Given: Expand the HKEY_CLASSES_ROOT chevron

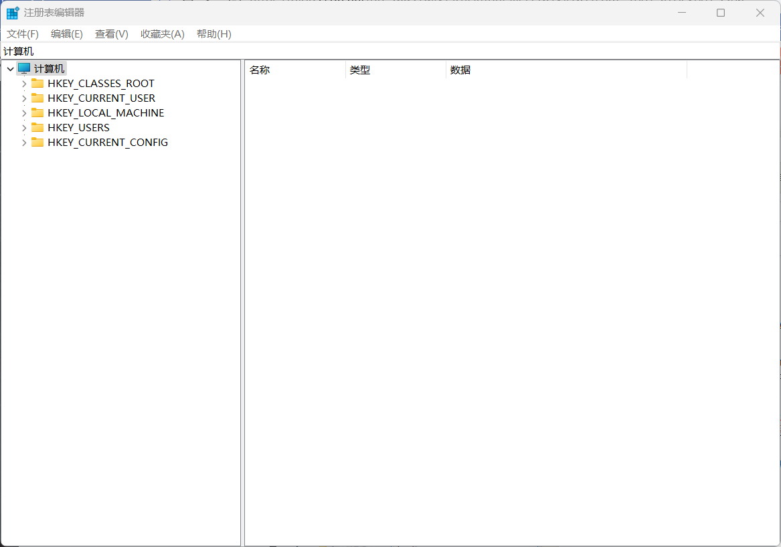Looking at the screenshot, I should [24, 84].
